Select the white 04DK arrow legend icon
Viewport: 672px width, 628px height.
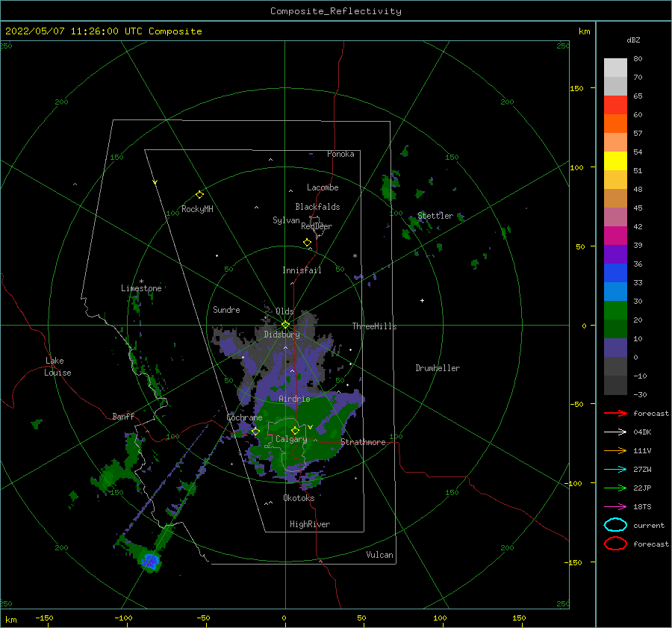(x=615, y=432)
